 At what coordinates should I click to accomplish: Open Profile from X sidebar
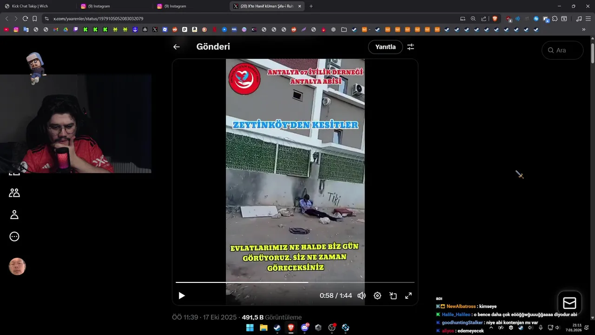coord(14,214)
